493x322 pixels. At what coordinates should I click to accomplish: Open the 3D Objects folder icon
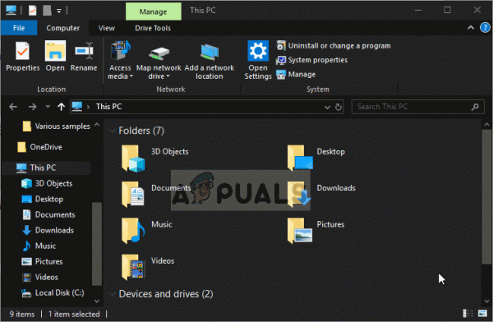pos(133,159)
